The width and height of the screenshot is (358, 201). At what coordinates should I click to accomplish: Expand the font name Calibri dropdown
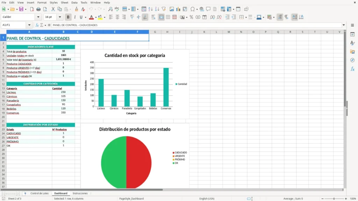coord(38,17)
